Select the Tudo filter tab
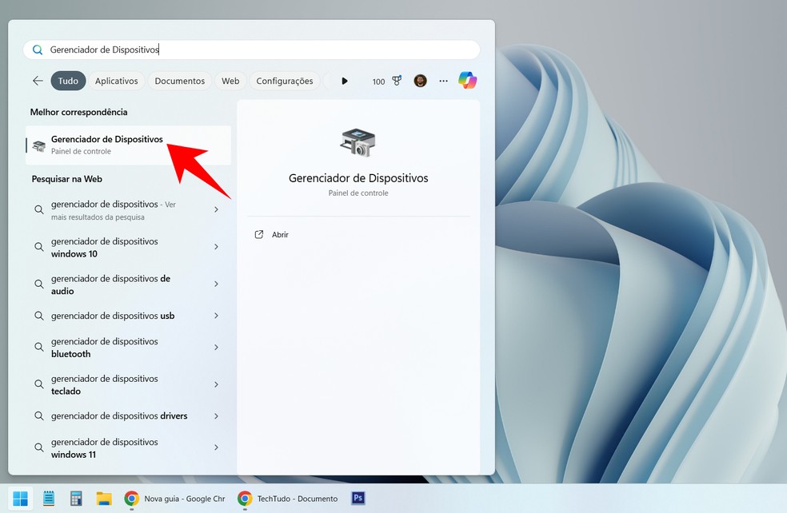This screenshot has width=787, height=513. point(68,81)
